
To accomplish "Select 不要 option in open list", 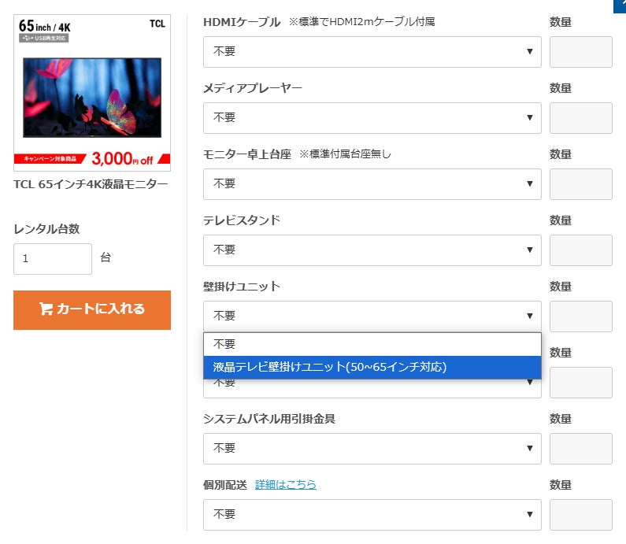I will [372, 344].
